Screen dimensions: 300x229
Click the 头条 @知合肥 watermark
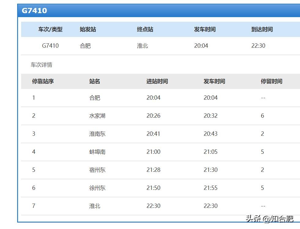(x=269, y=219)
